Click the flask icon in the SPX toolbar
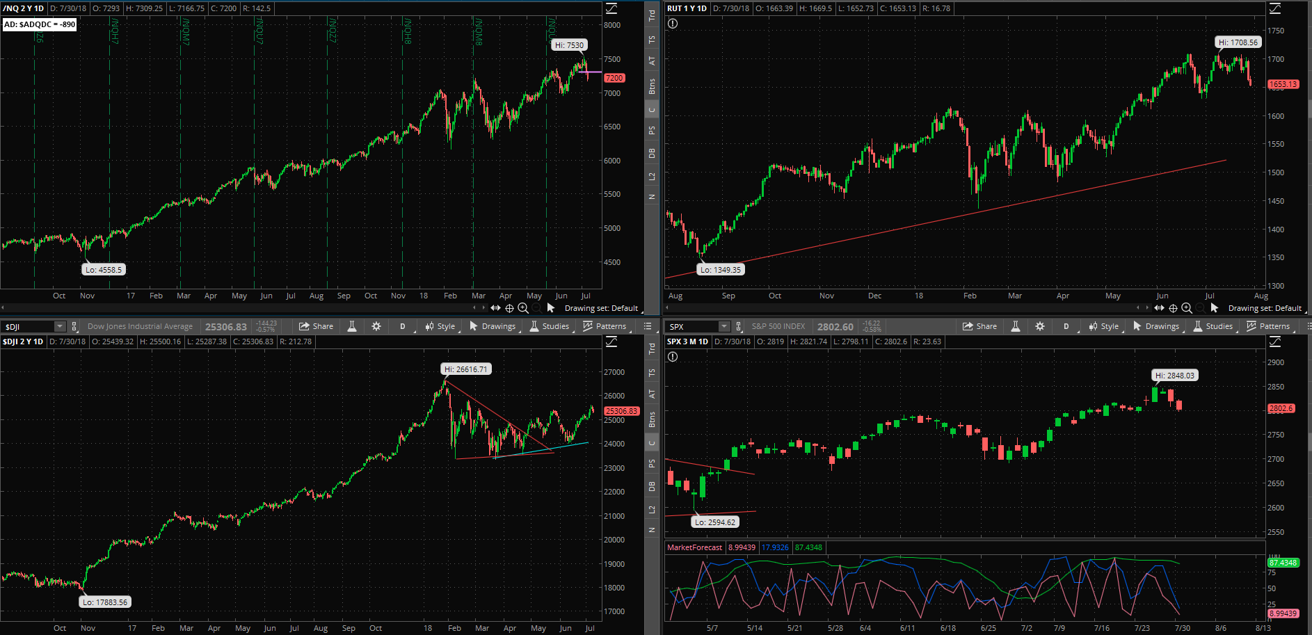This screenshot has height=635, width=1312. click(1016, 326)
